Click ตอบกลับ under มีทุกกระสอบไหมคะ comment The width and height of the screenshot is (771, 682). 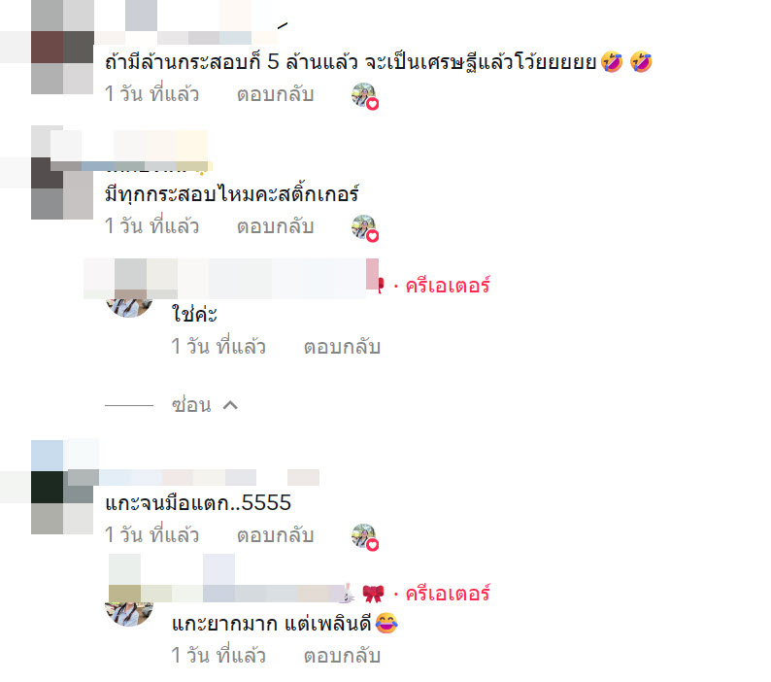coord(276,225)
